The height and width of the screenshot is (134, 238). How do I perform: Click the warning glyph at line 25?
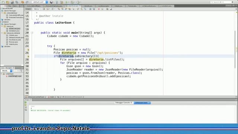[x=28, y=50]
